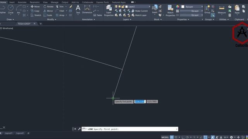Expand the Layers panel
Screen dimensions: 248x139
(x=127, y=19)
